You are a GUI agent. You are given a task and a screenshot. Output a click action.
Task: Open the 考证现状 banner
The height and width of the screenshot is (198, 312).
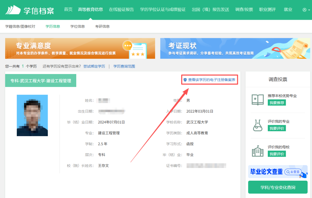[x=235, y=48]
